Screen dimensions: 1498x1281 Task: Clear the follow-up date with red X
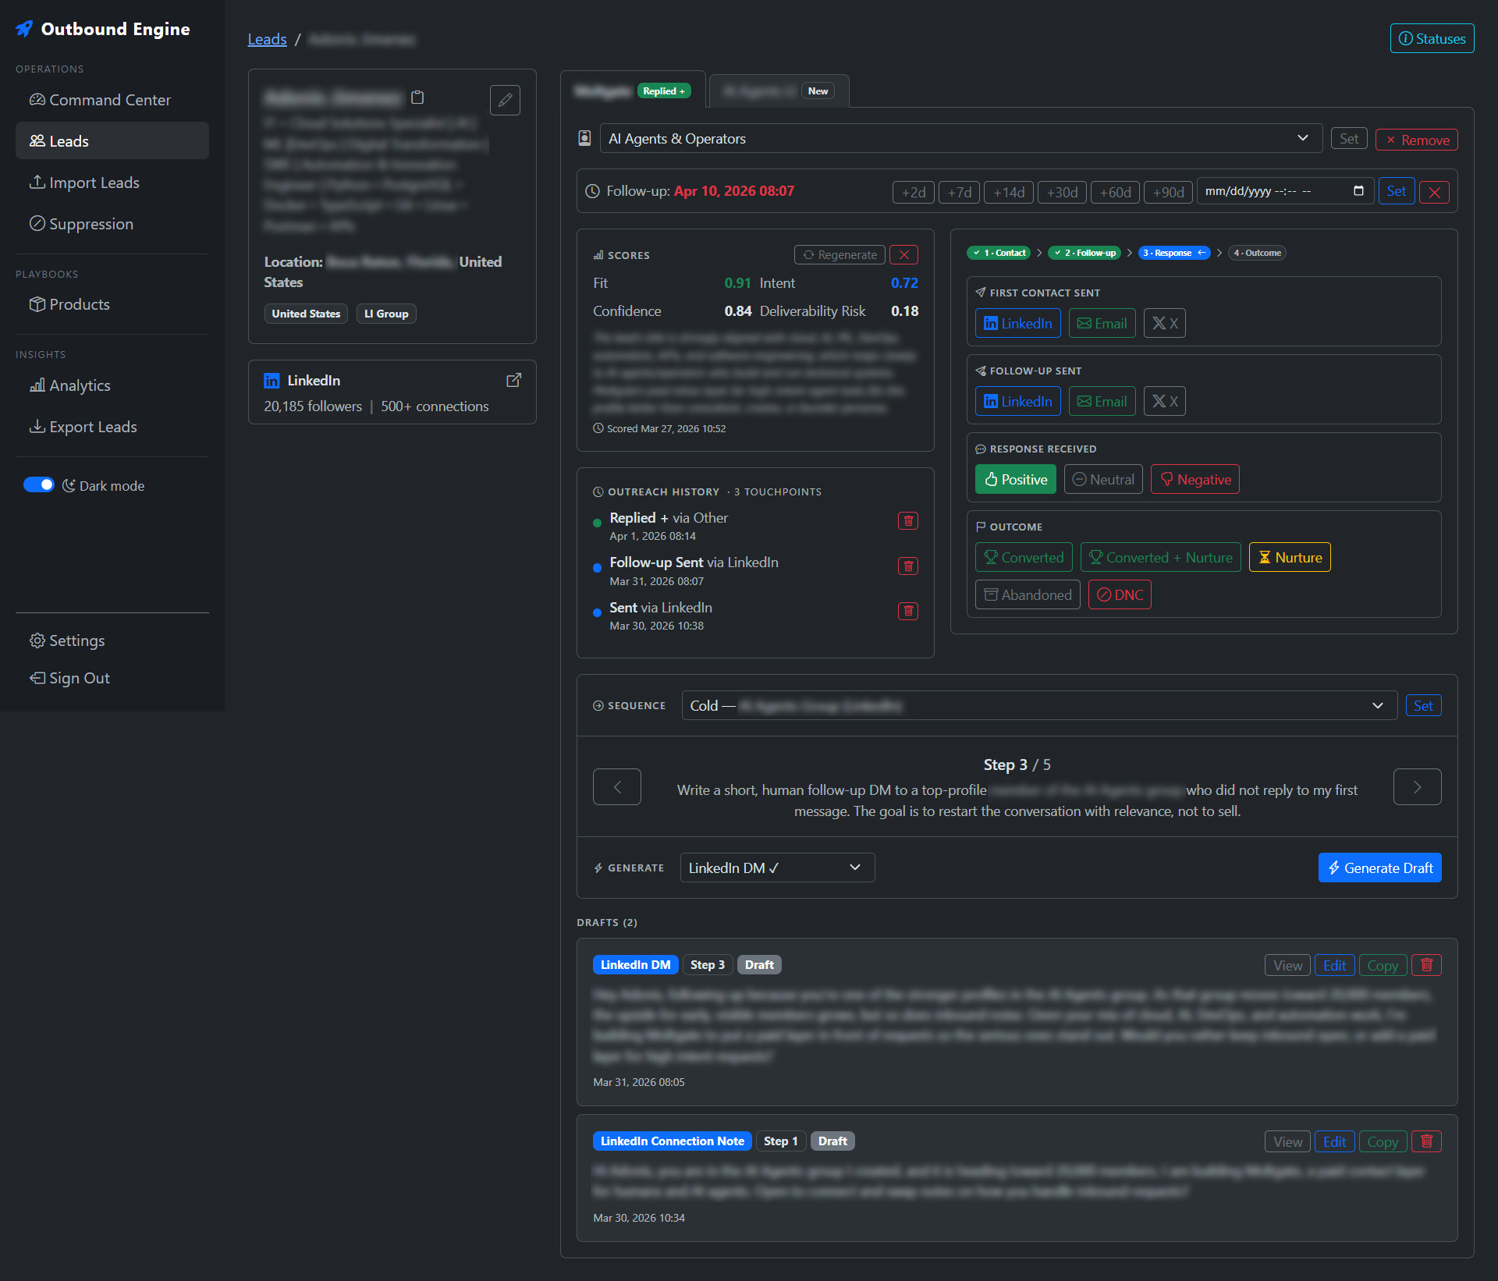pyautogui.click(x=1435, y=191)
